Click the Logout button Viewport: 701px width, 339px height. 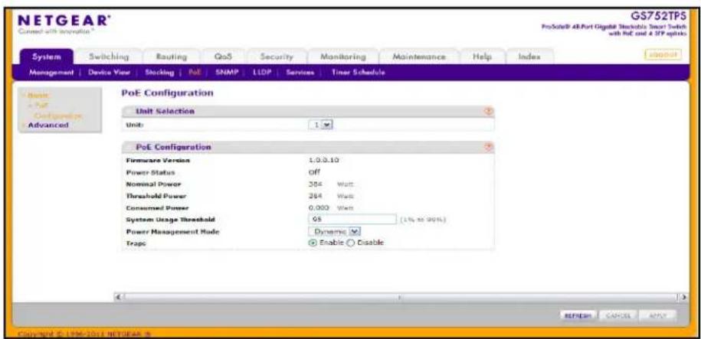point(663,54)
